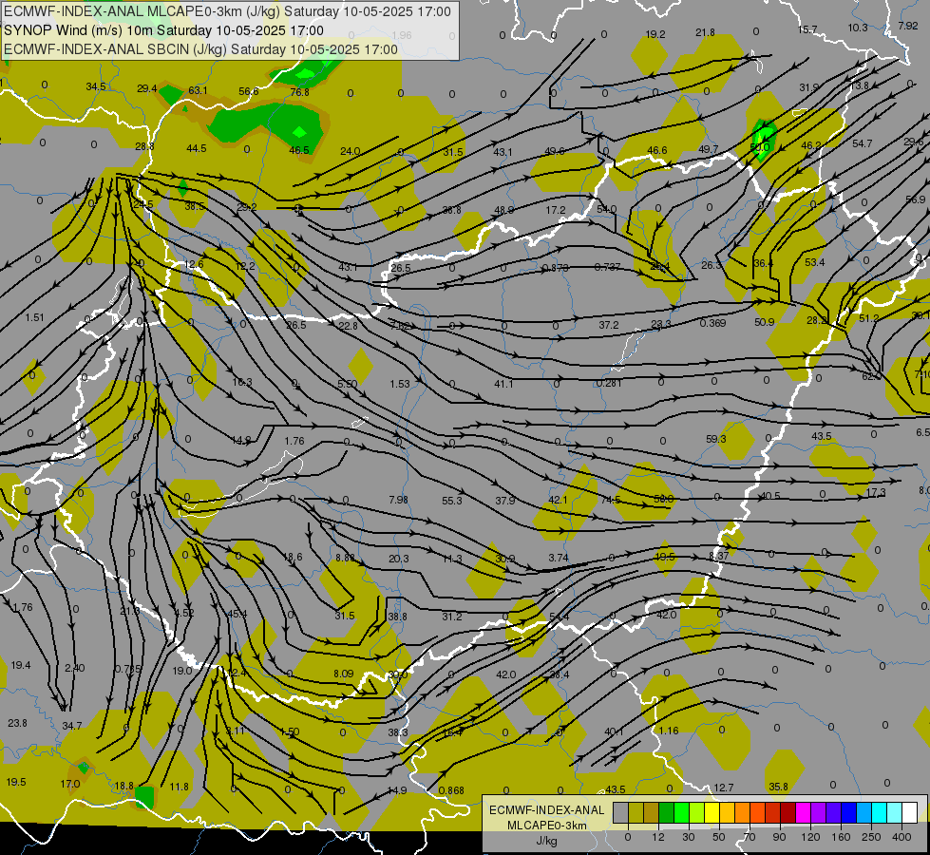
Task: Click the map value 41.1
Action: 503,384
